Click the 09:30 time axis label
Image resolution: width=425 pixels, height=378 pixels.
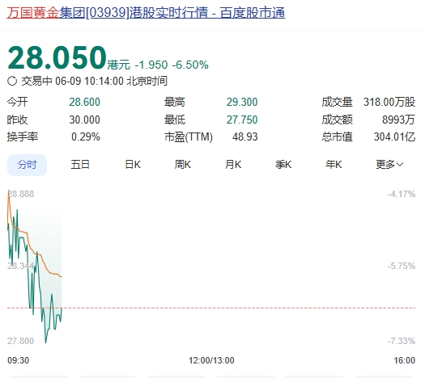click(x=18, y=360)
